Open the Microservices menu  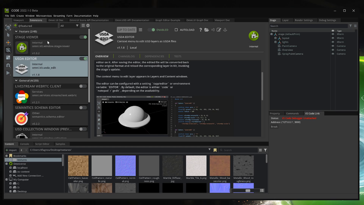click(x=44, y=16)
